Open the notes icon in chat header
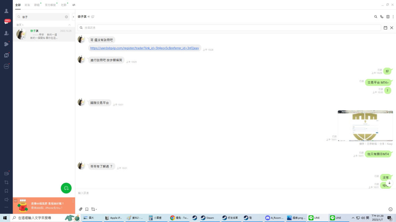The image size is (396, 222). pyautogui.click(x=388, y=17)
